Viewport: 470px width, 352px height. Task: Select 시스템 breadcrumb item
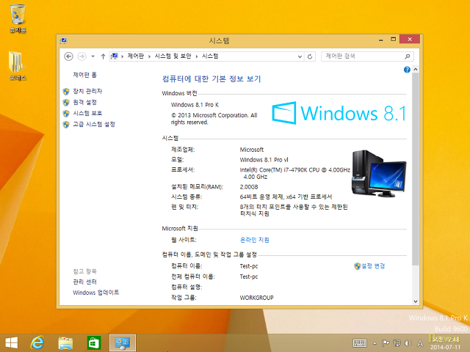(210, 56)
